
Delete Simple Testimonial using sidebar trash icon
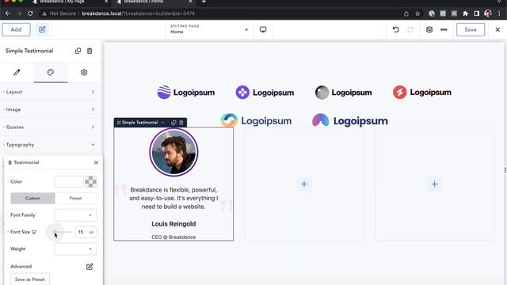(x=90, y=51)
